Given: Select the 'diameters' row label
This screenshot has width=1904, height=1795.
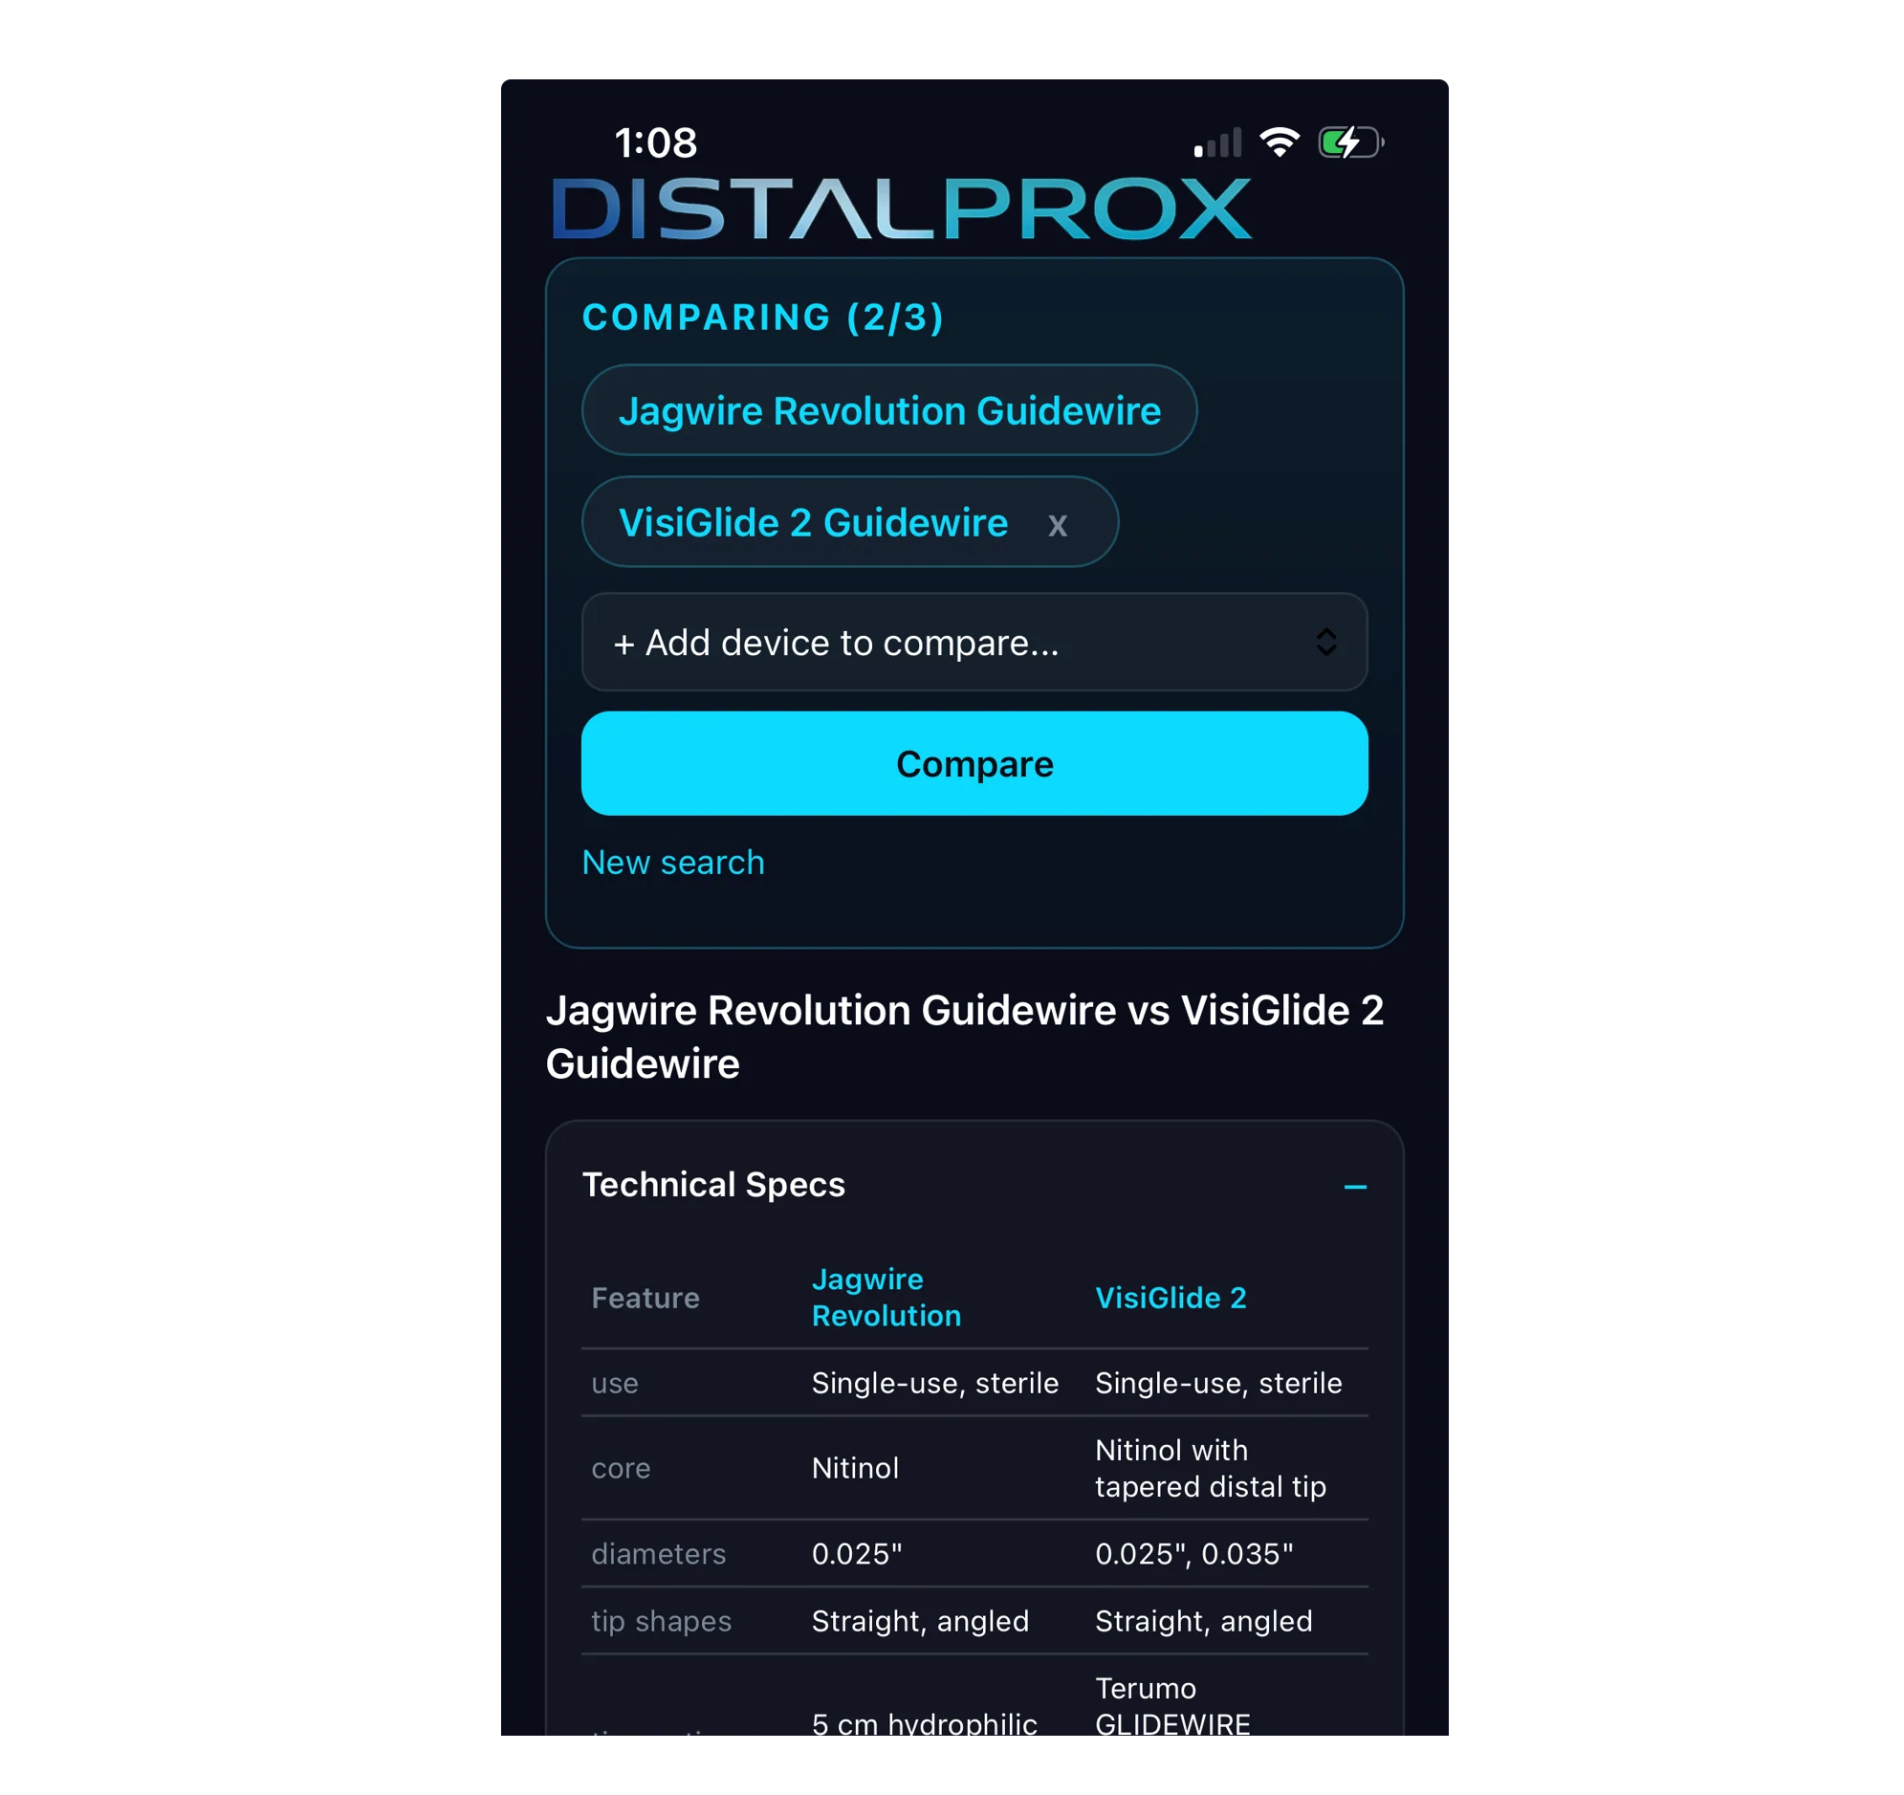Looking at the screenshot, I should coord(659,1553).
